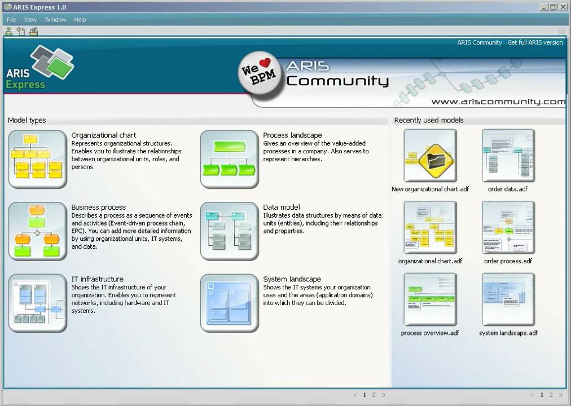Open order process.adf recent model thumbnail
Viewport: 571px width, 406px height.
pos(508,228)
